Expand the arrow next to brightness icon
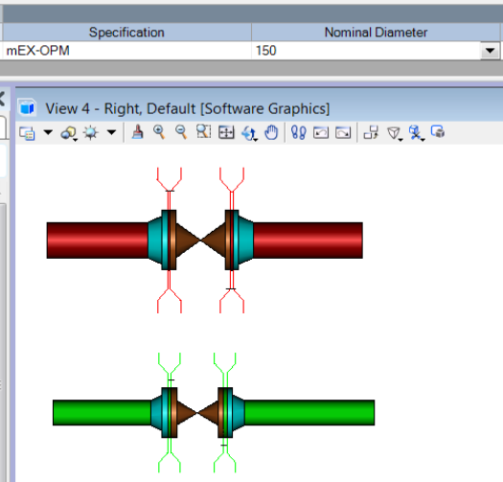Screen dimensions: 503x482 coord(111,132)
